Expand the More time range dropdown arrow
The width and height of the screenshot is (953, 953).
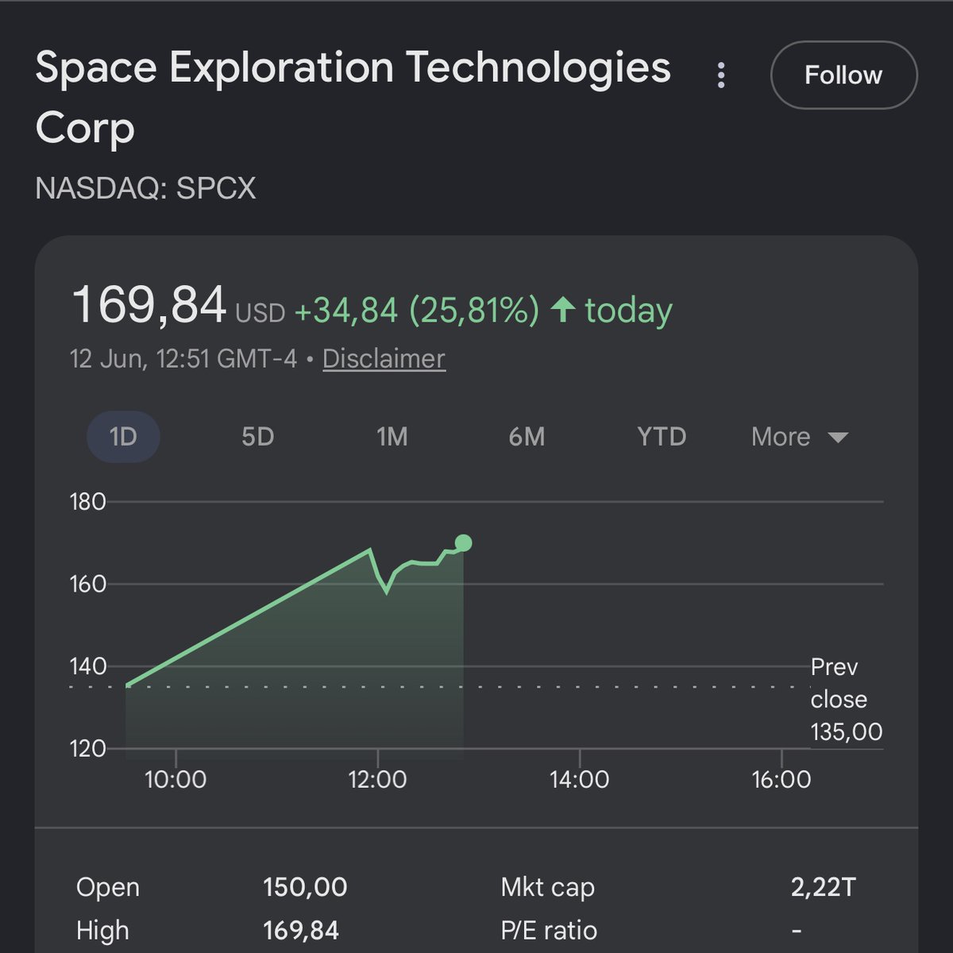tap(838, 438)
